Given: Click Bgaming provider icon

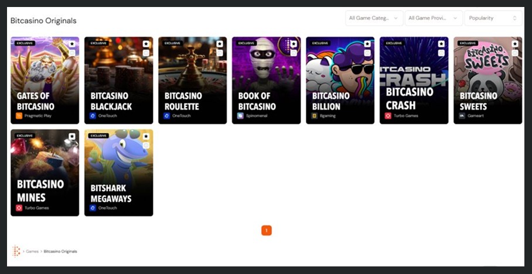Looking at the screenshot, I should pyautogui.click(x=314, y=116).
